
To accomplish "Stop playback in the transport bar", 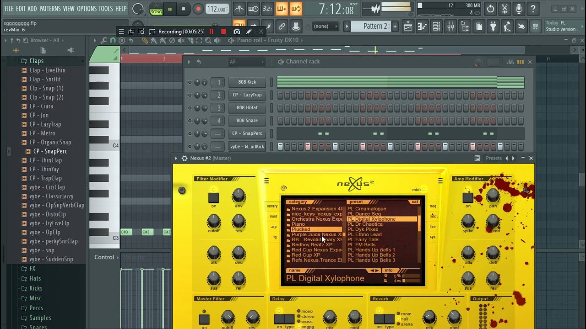I will tap(183, 9).
